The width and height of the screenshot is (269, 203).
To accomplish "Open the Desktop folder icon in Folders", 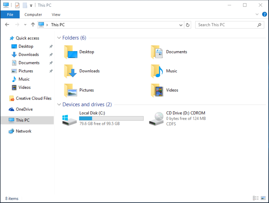I will pos(71,52).
